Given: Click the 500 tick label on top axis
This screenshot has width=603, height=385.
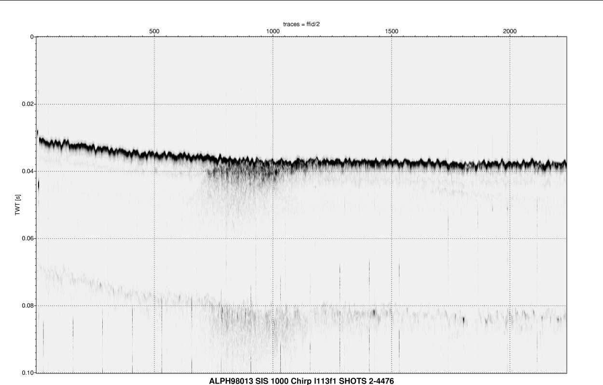Looking at the screenshot, I should [x=154, y=31].
